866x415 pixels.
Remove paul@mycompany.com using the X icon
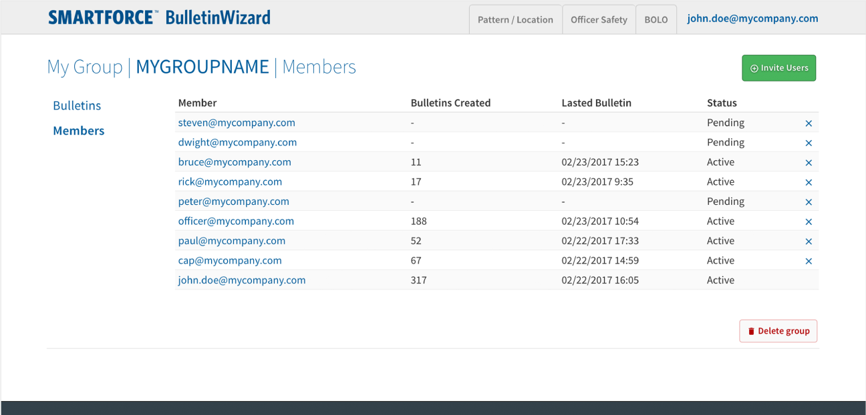click(x=809, y=242)
